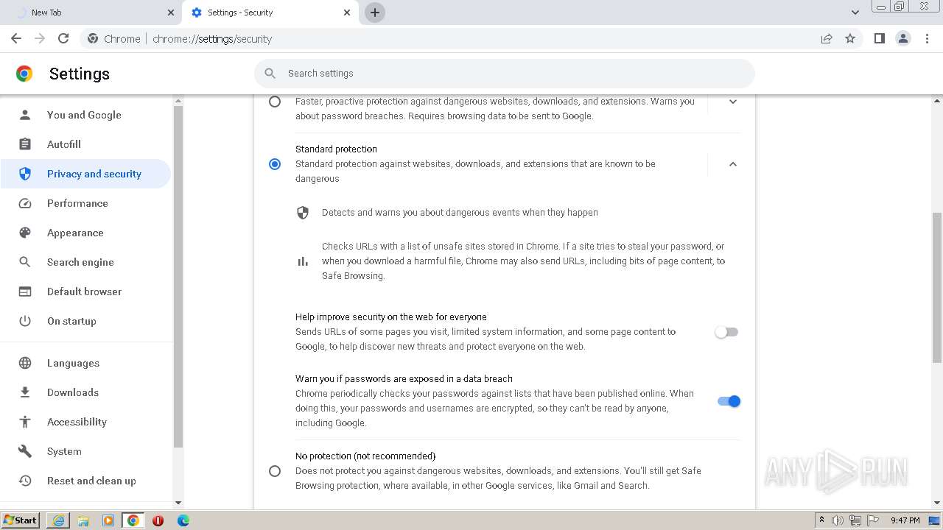This screenshot has width=943, height=530.
Task: Click the taskbar clock 9:47 PM
Action: click(x=905, y=520)
